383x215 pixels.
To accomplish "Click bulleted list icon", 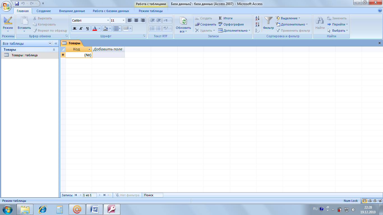I will (159, 29).
